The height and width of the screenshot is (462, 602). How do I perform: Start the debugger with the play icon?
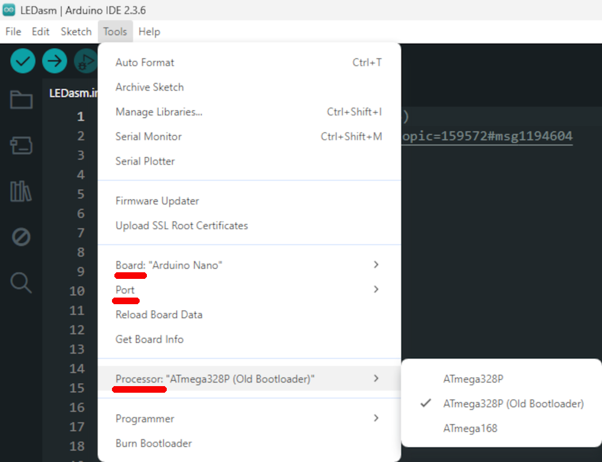(x=86, y=61)
